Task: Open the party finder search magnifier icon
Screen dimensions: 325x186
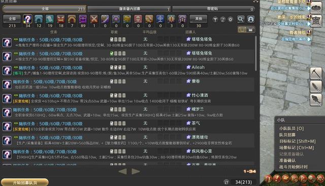Action: 240,19
